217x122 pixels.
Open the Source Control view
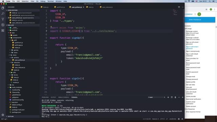pyautogui.click(x=3, y=19)
